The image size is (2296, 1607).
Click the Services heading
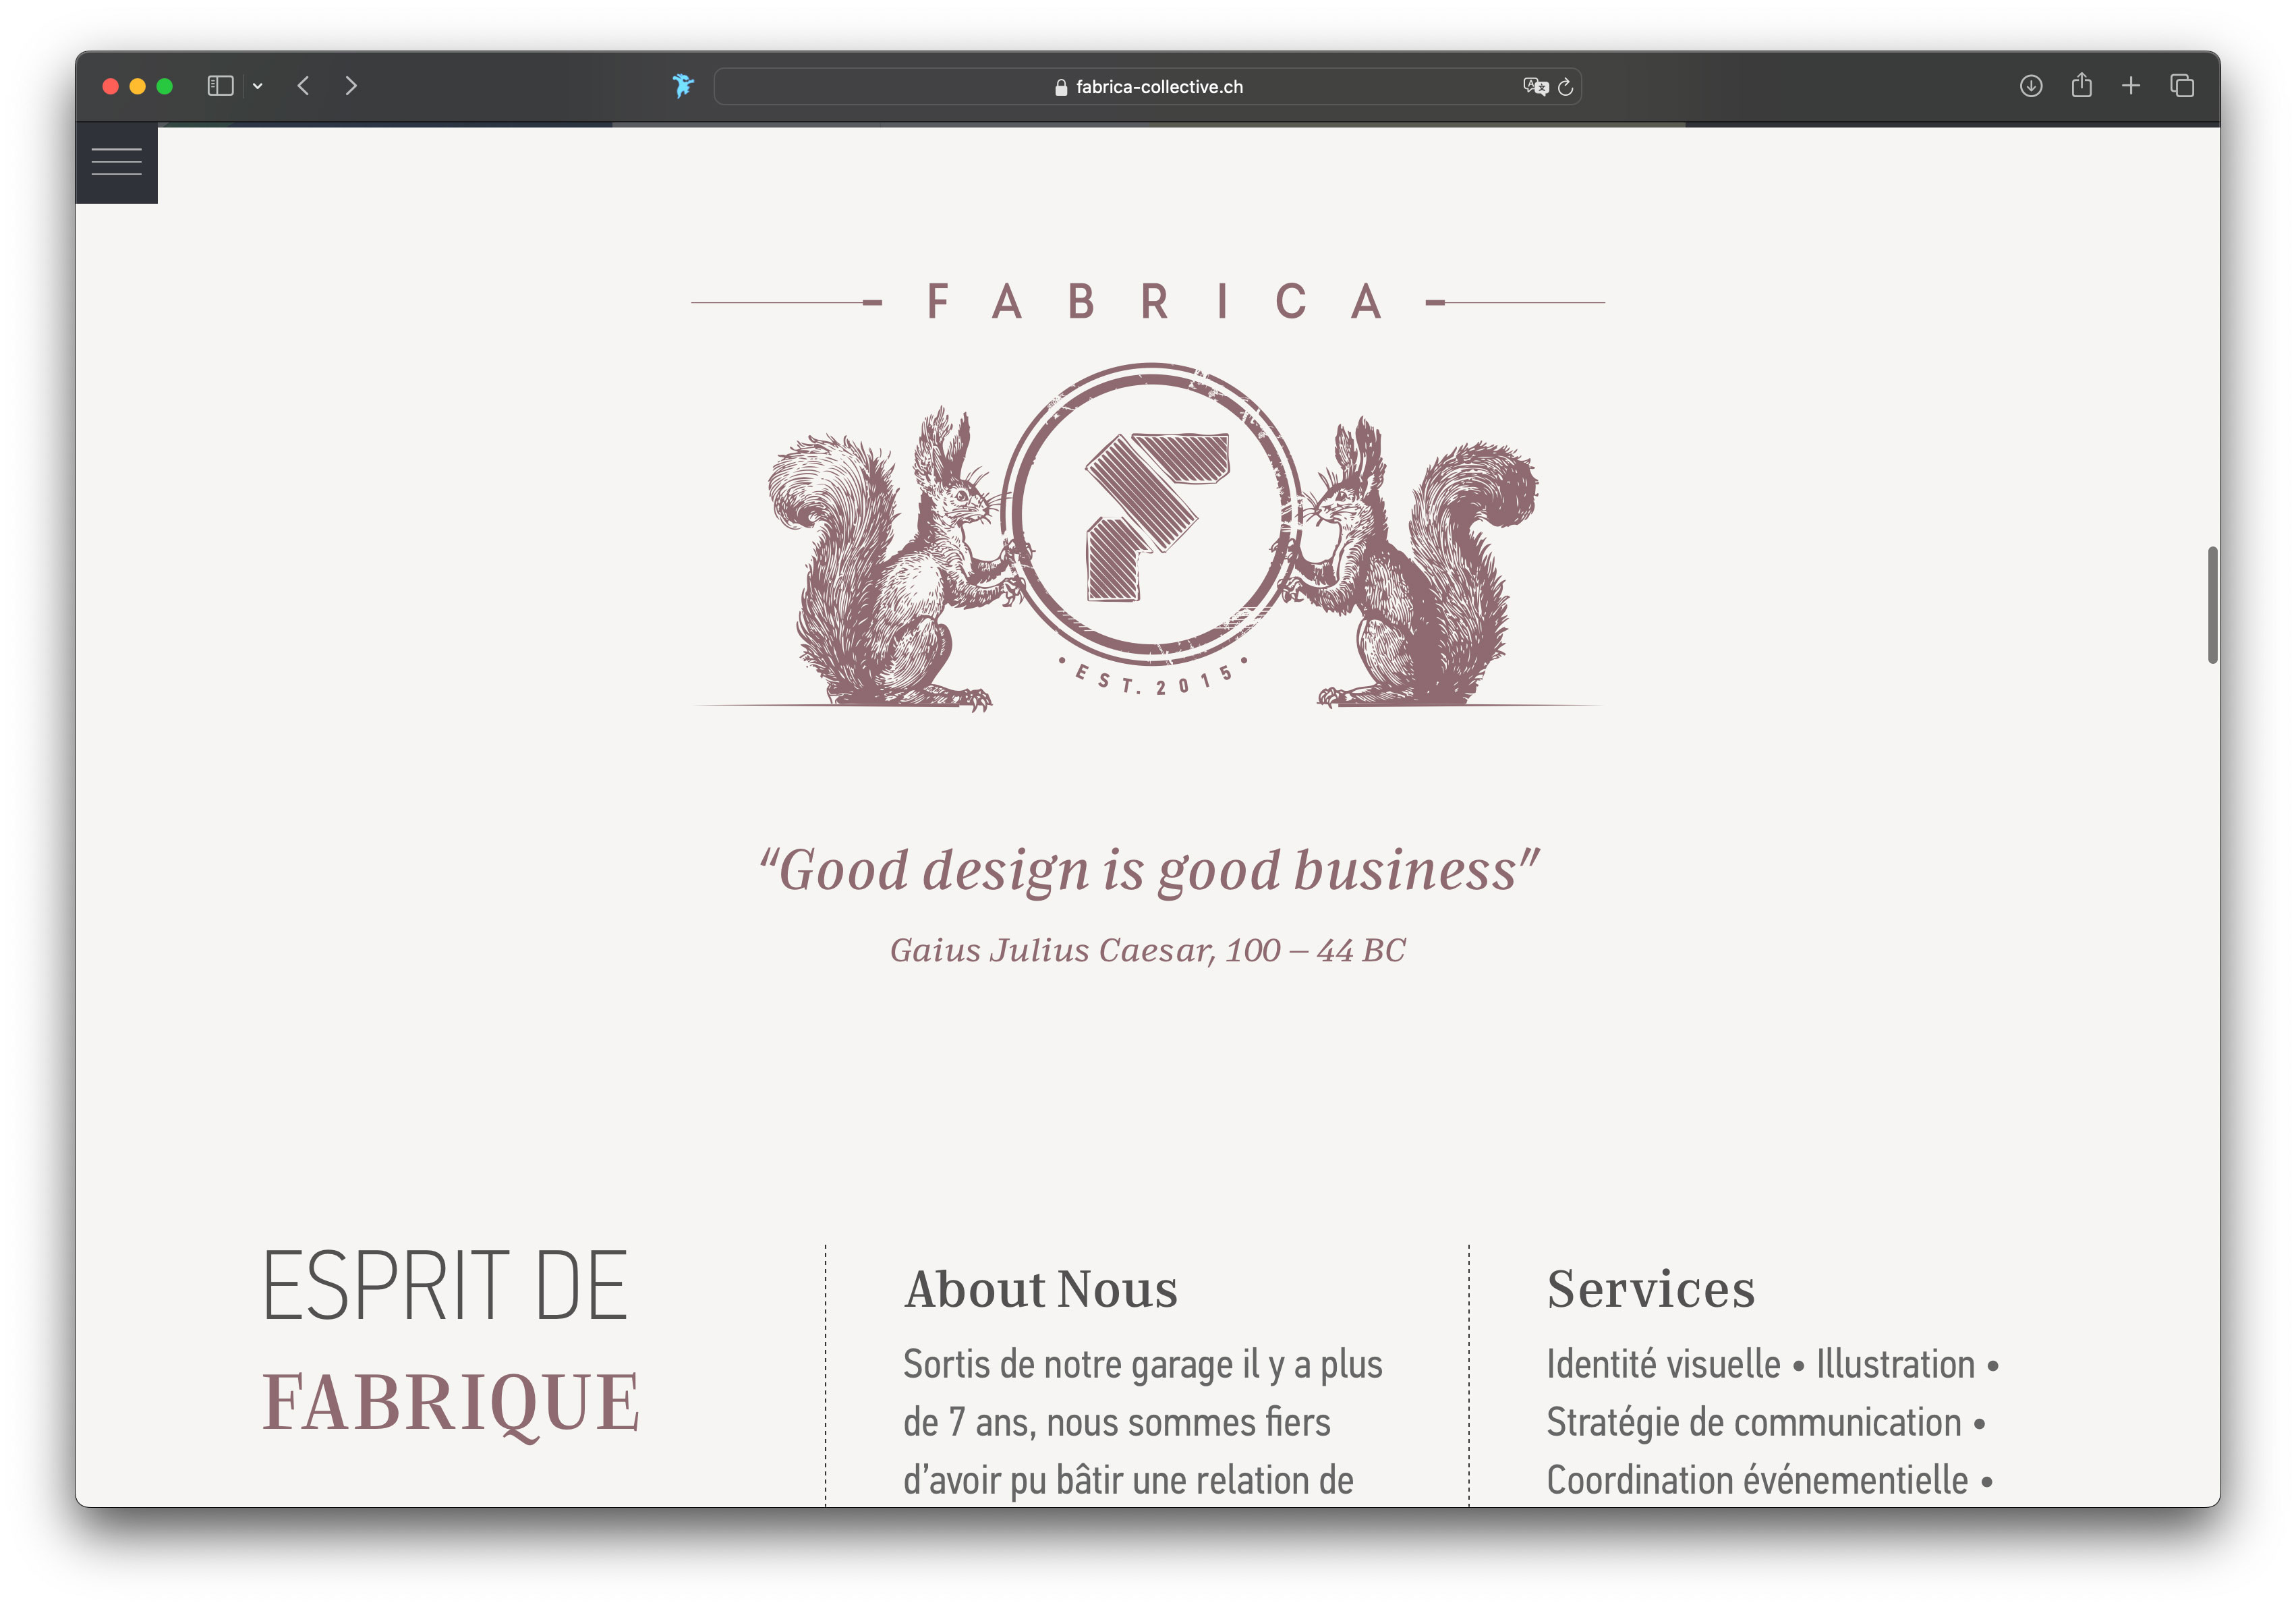tap(1650, 1288)
